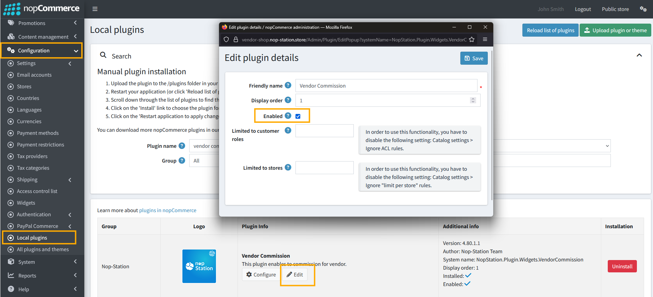The height and width of the screenshot is (297, 653).
Task: Click the popup URL address bar
Action: point(354,40)
